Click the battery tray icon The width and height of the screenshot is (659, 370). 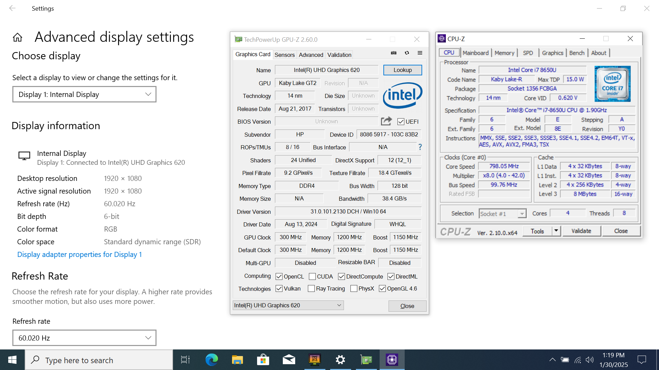point(565,360)
